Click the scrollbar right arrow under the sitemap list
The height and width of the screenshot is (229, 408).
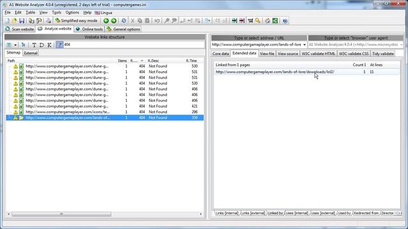pyautogui.click(x=201, y=214)
